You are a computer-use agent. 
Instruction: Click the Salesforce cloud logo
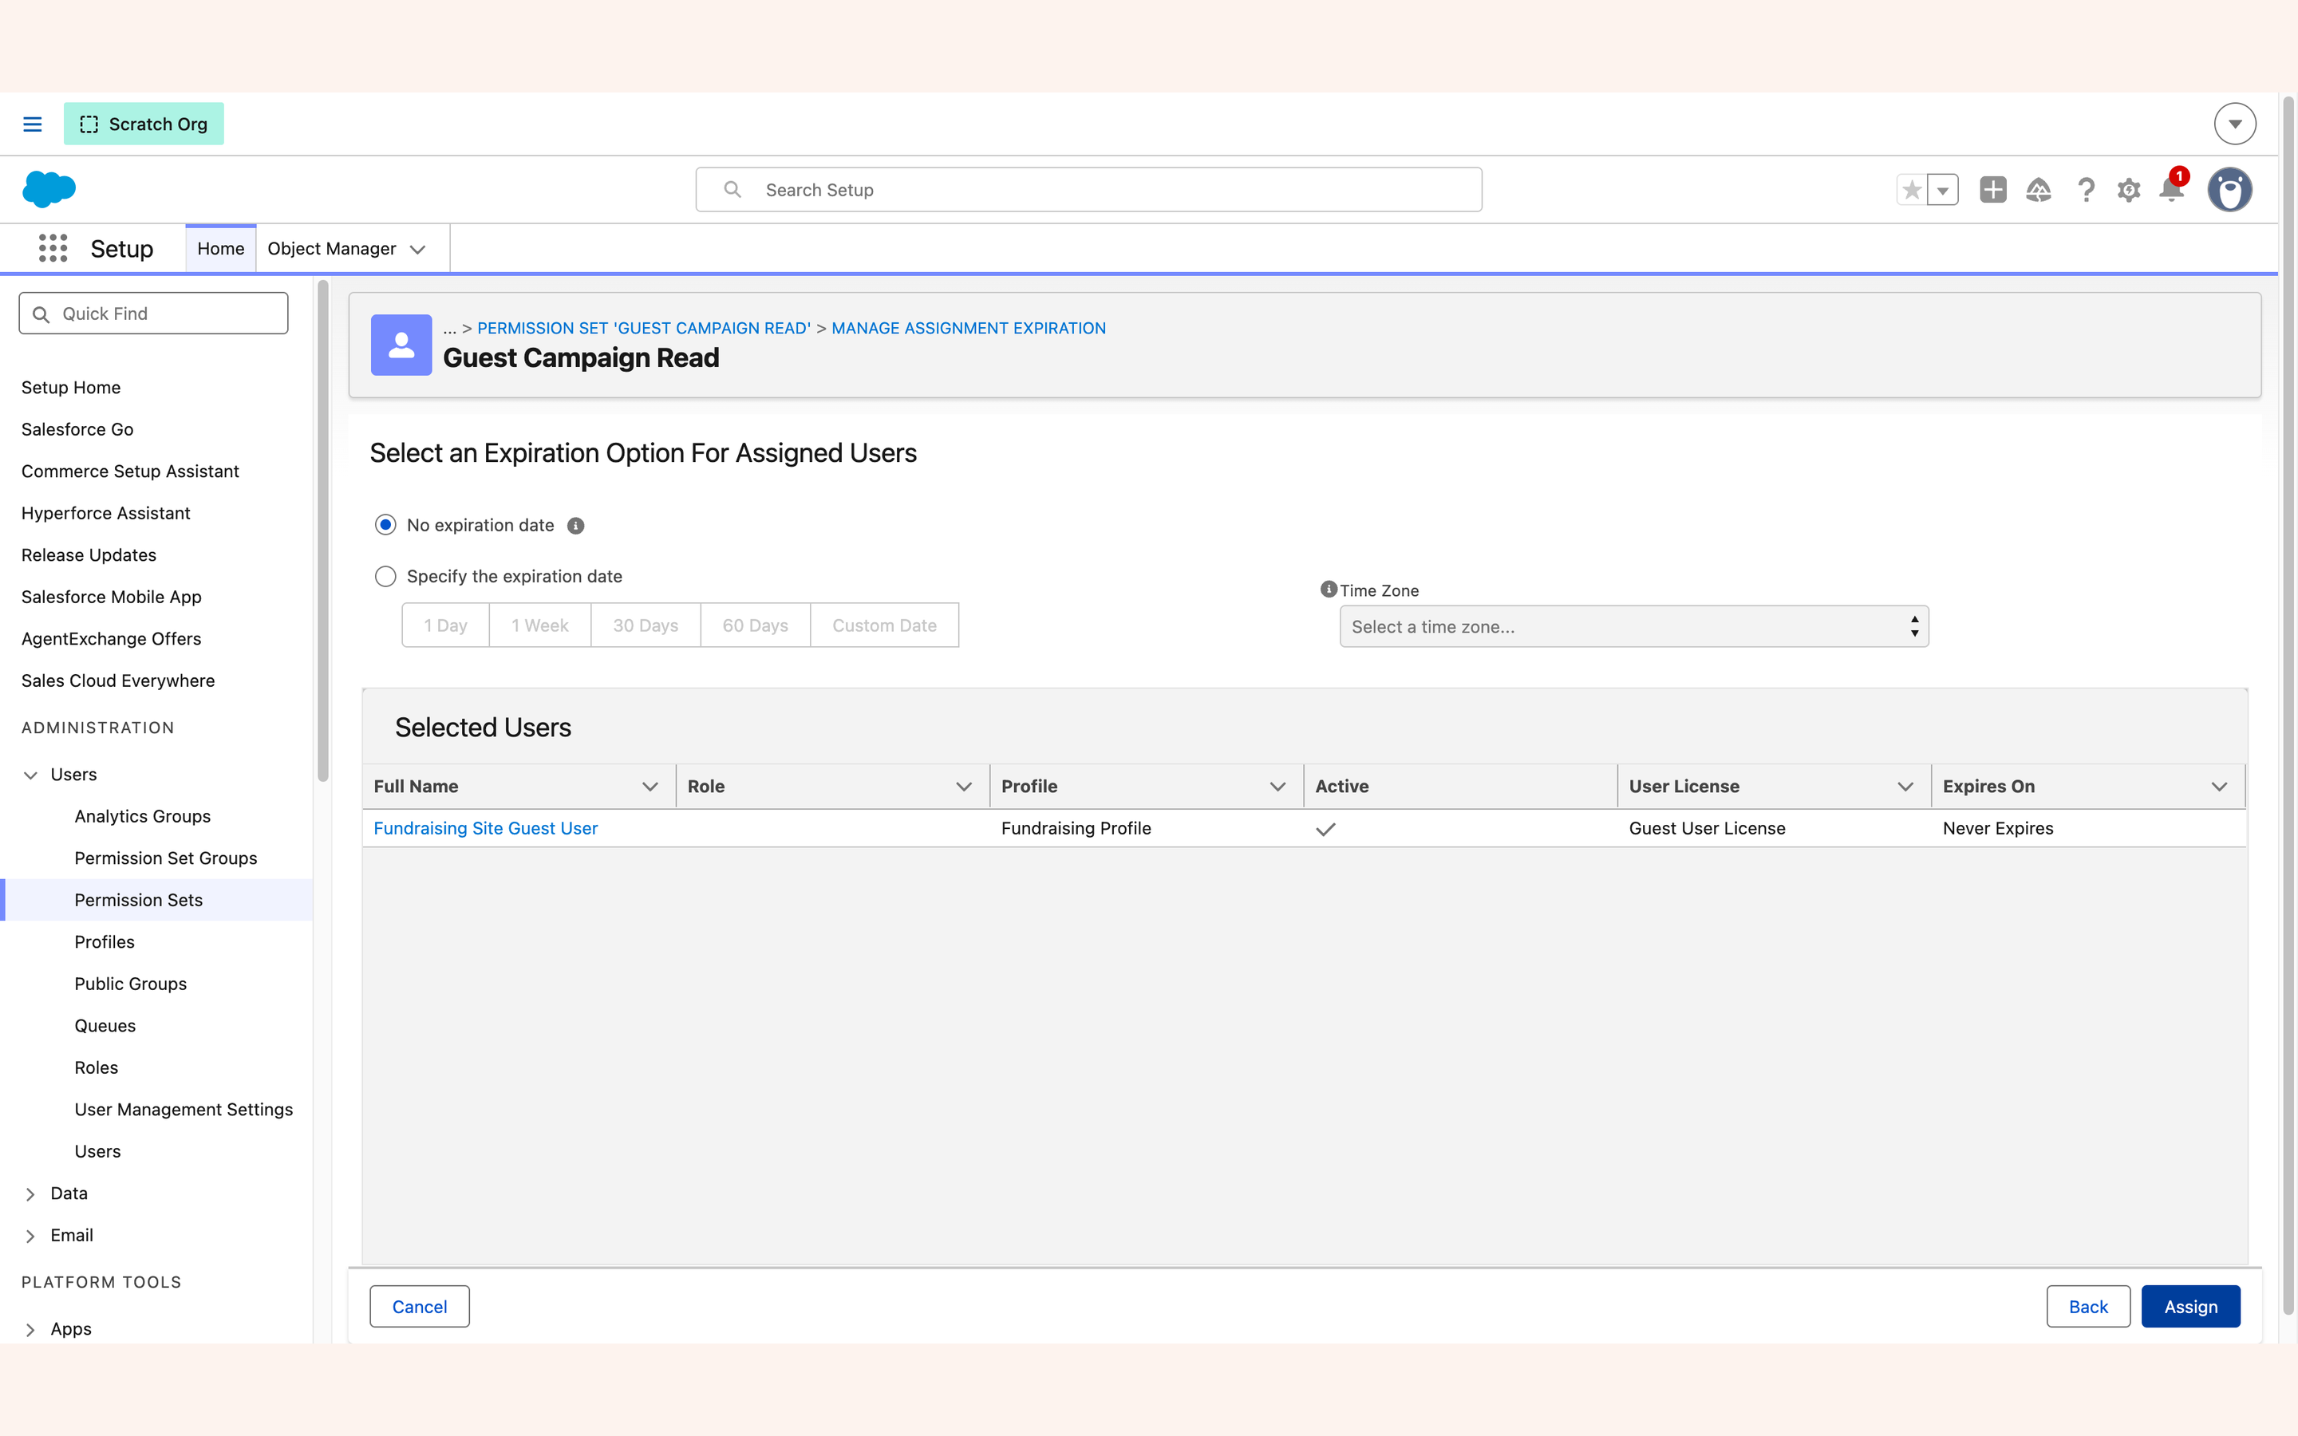[x=49, y=189]
